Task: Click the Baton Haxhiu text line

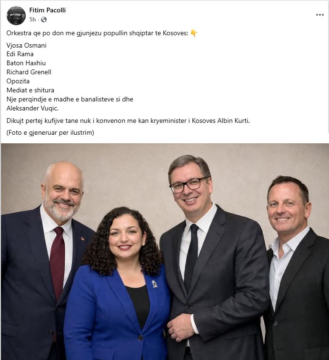Action: [x=26, y=63]
